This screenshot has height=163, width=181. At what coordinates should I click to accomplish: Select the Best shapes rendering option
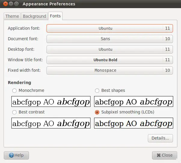pyautogui.click(x=97, y=90)
